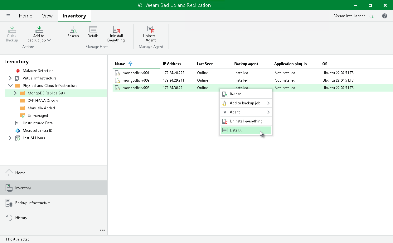Viewport: 393px width, 243px height.
Task: Open the Home navigation pane
Action: coord(54,173)
